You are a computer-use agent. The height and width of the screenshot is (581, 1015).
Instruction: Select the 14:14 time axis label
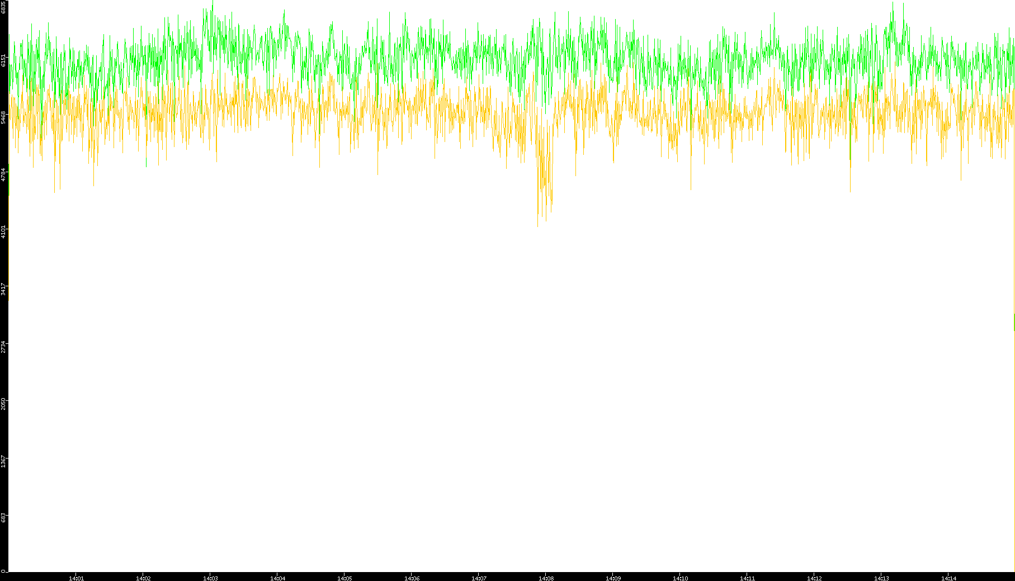[948, 578]
